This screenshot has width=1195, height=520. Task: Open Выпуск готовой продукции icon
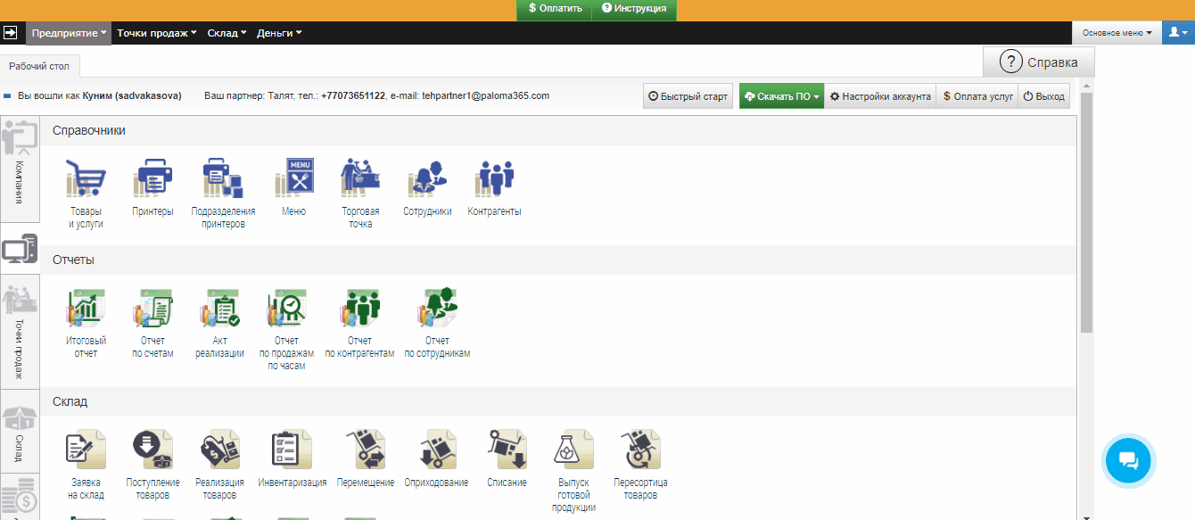click(575, 450)
